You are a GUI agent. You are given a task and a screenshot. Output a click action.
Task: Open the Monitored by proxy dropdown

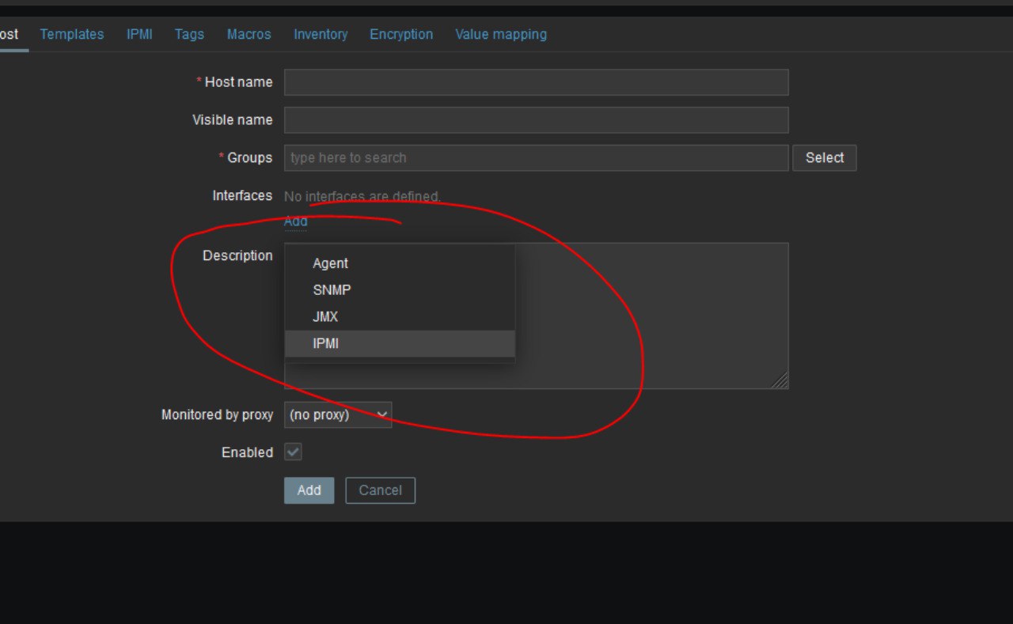[338, 414]
